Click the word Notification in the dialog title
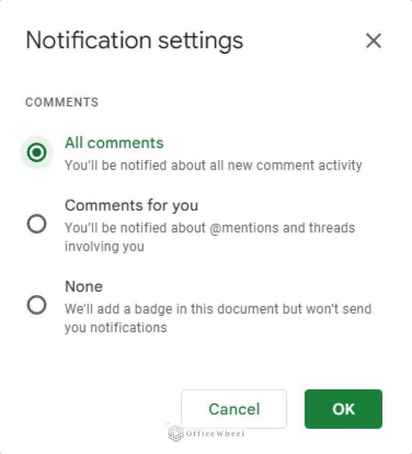412x454 pixels. coord(89,40)
